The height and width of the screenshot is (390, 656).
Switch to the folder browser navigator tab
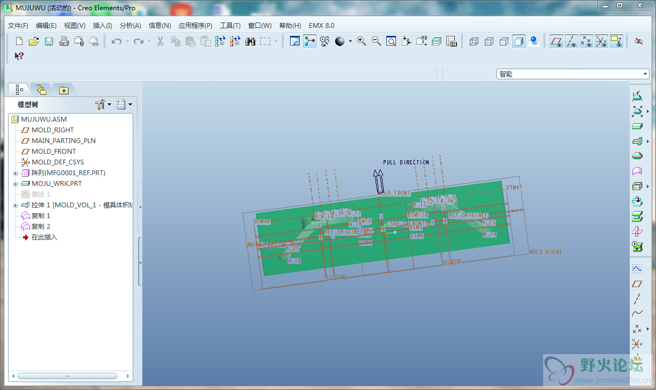tap(42, 89)
